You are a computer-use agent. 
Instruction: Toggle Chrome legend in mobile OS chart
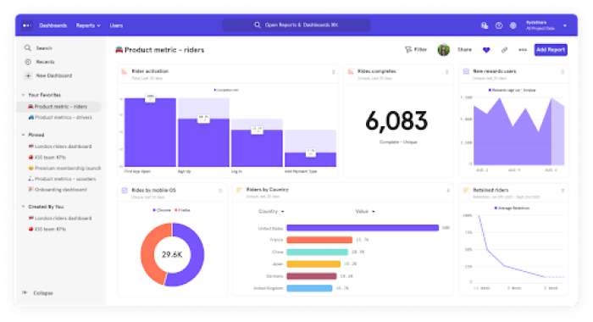(162, 210)
